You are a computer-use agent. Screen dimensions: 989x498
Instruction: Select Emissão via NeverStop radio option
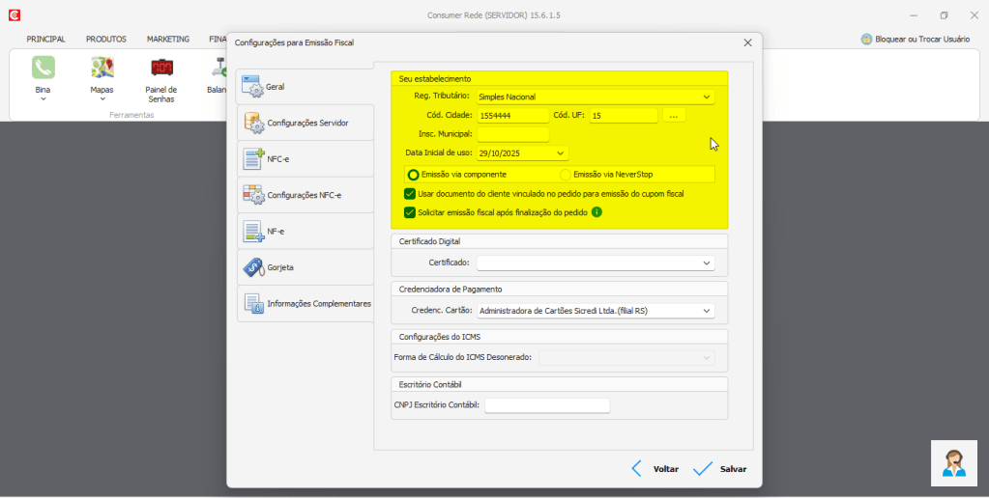pyautogui.click(x=566, y=175)
